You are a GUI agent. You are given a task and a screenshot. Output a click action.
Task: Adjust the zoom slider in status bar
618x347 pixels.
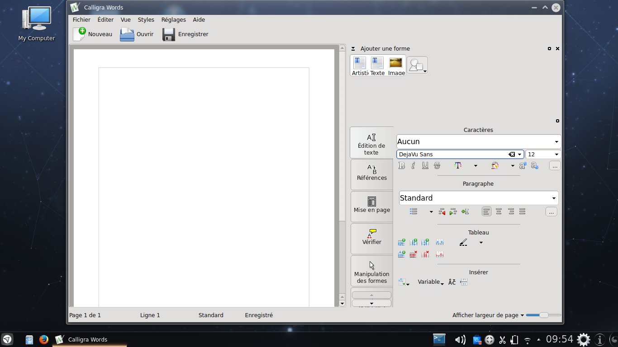pos(543,315)
